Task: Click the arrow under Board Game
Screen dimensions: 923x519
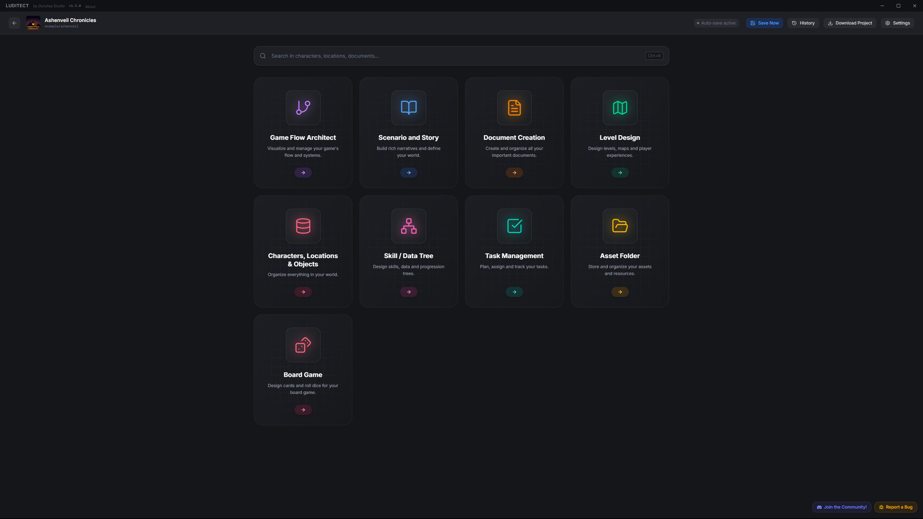Action: tap(303, 410)
